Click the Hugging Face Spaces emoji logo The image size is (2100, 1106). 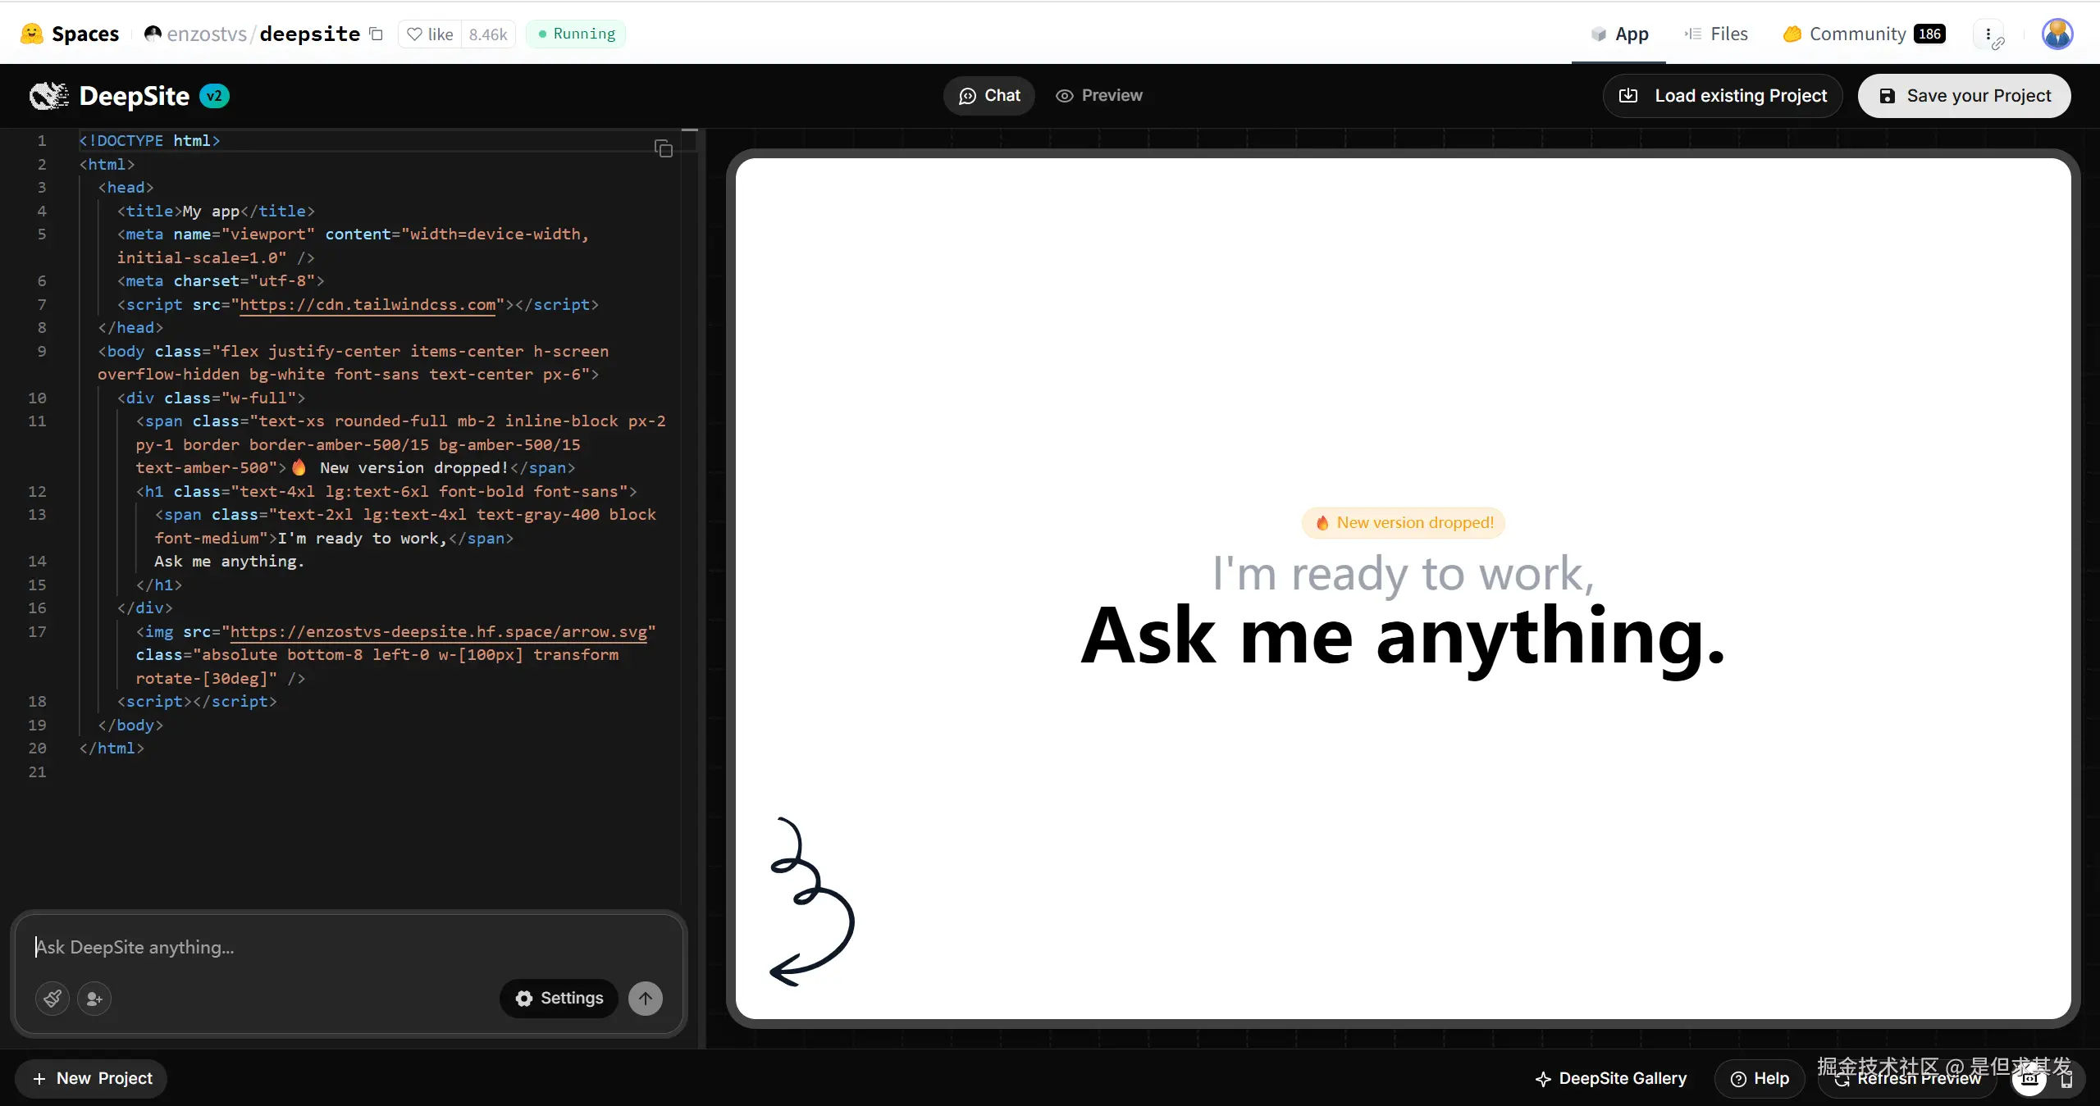click(31, 34)
